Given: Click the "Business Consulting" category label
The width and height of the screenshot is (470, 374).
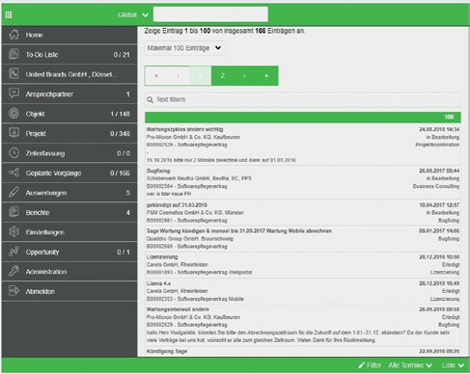Looking at the screenshot, I should (x=436, y=186).
